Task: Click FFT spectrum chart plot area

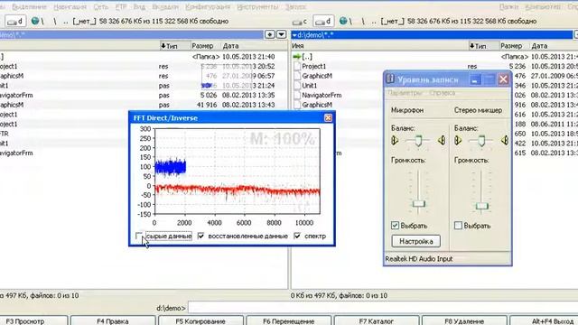Action: [x=237, y=172]
